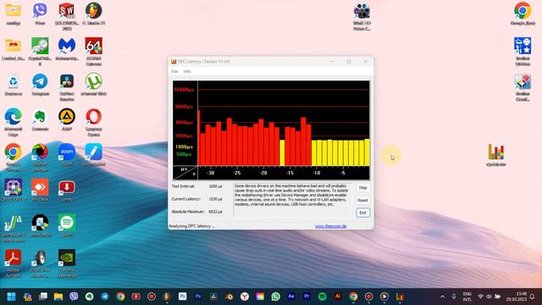The height and width of the screenshot is (305, 542).
Task: Open WhatsApp from the taskbar
Action: pyautogui.click(x=275, y=297)
